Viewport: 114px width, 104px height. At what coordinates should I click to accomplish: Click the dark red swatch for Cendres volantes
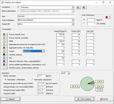click(4, 54)
